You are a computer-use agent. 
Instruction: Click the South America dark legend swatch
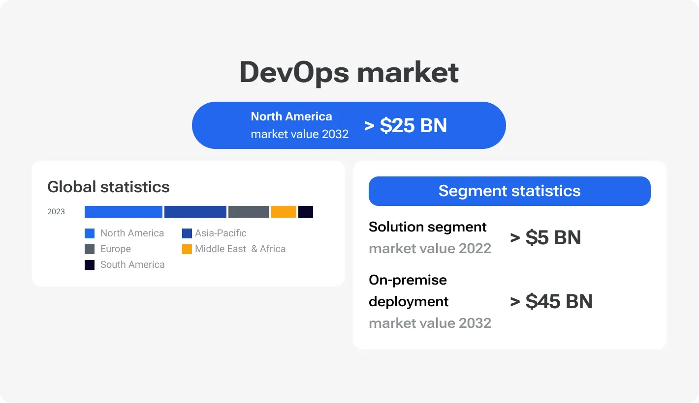coord(90,264)
